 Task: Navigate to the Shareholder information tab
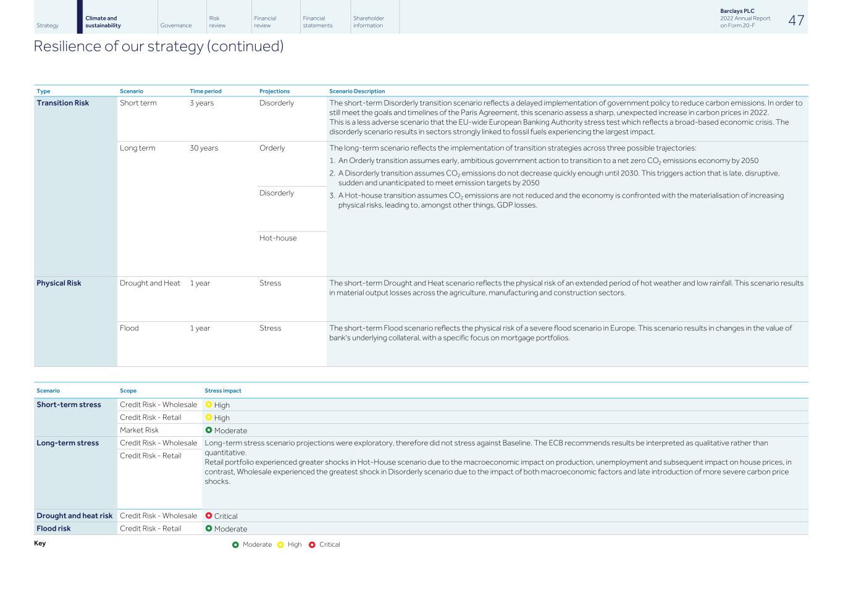[x=368, y=22]
